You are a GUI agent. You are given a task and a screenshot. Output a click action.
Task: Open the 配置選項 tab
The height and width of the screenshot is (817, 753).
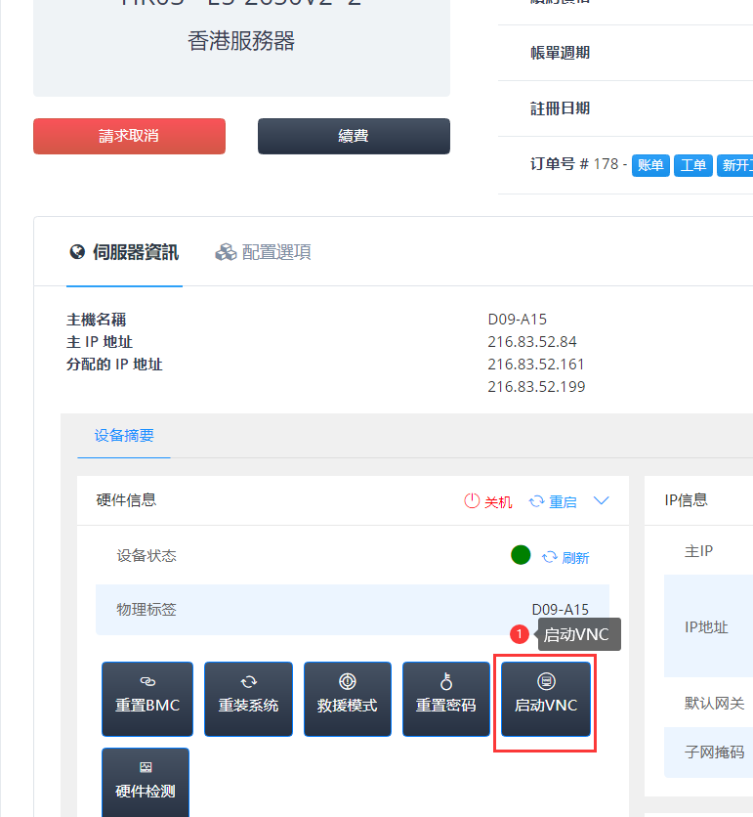[x=264, y=253]
